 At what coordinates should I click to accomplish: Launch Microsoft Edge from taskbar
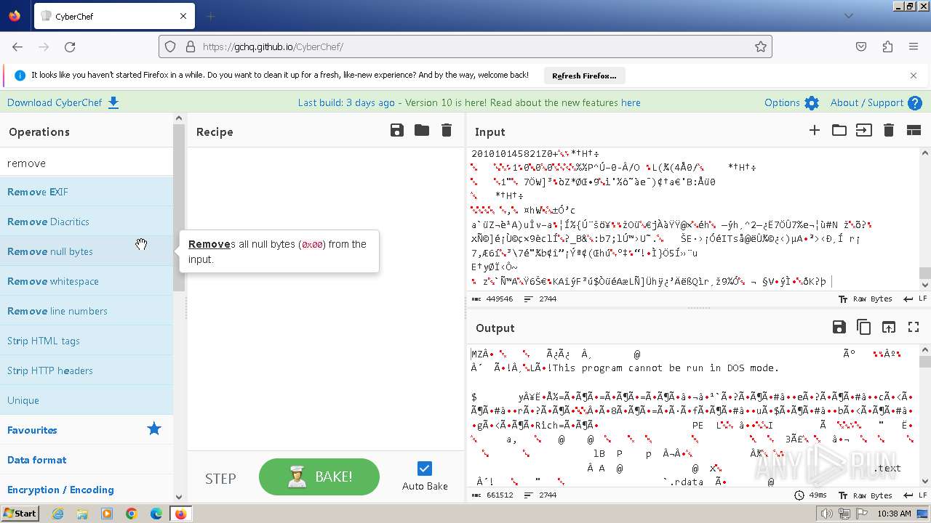[x=156, y=514]
